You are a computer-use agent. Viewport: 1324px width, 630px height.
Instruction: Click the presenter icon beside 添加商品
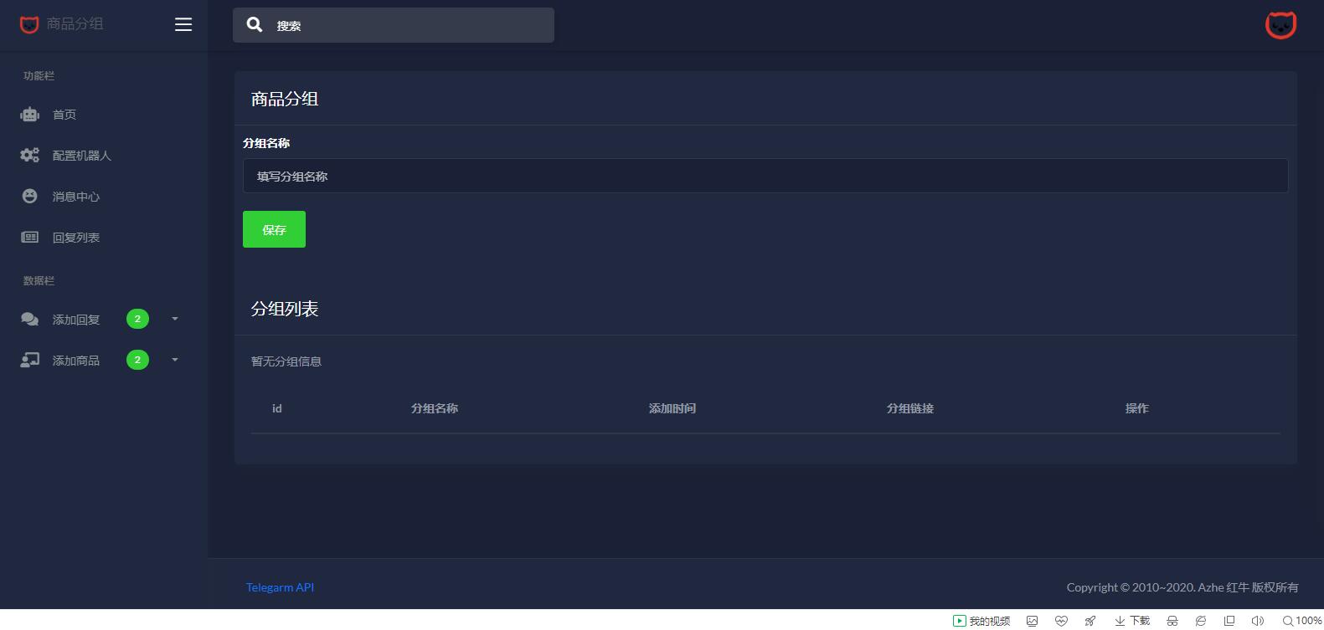[30, 361]
